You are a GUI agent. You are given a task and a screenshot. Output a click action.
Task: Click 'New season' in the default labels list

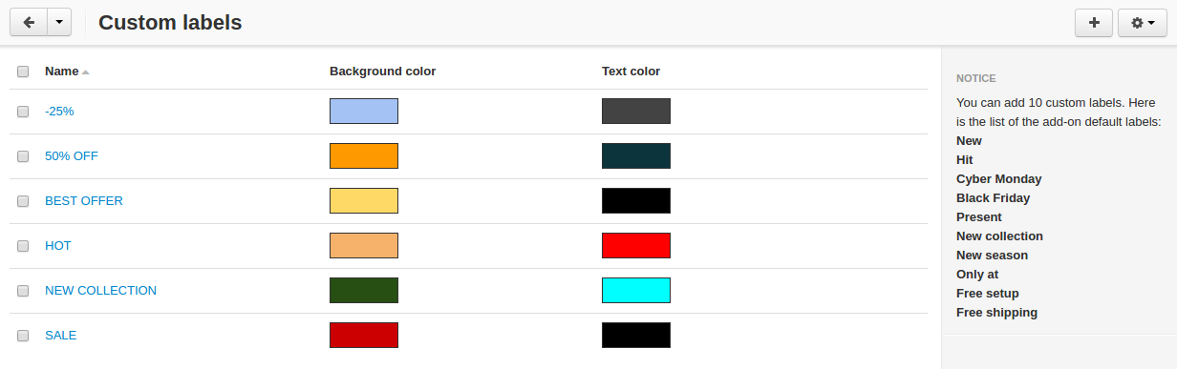click(992, 256)
